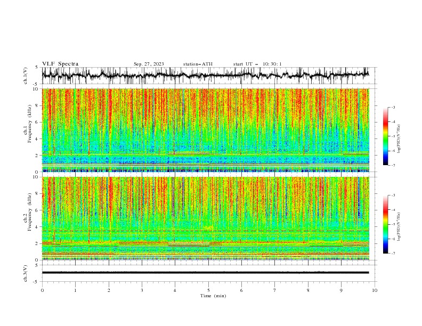
Task: Click inside the ch.2 spectrogram panel
Action: [x=205, y=218]
